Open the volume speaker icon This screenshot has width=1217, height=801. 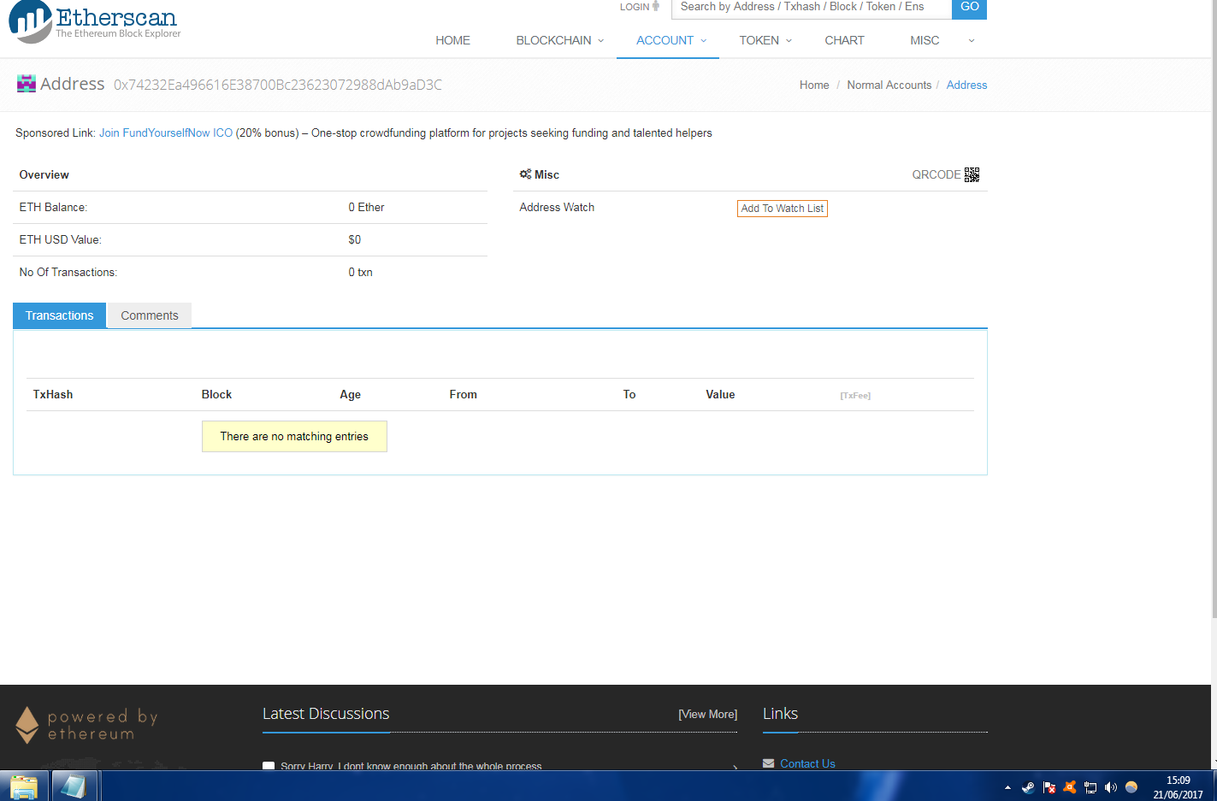1111,787
